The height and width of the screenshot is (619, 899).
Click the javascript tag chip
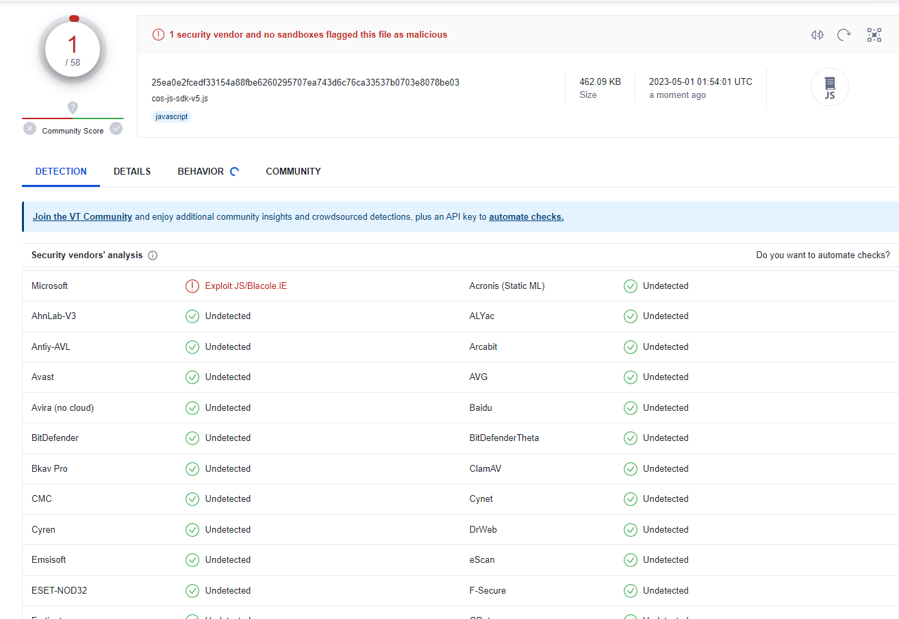(x=171, y=116)
